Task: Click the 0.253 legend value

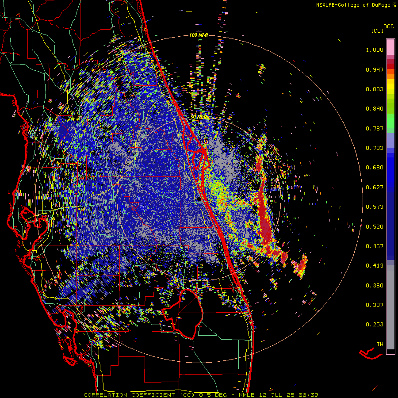Action: click(375, 325)
